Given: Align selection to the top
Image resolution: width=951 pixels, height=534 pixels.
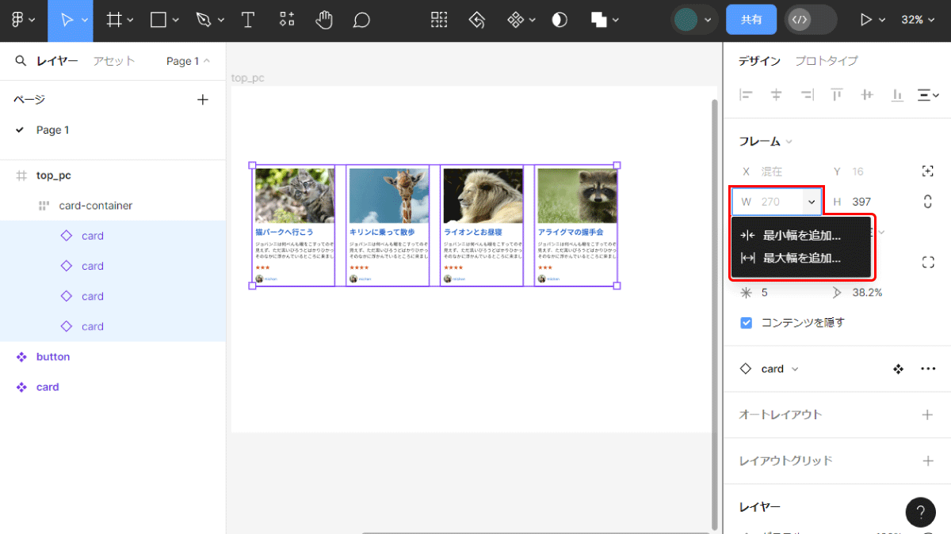Looking at the screenshot, I should click(x=837, y=95).
